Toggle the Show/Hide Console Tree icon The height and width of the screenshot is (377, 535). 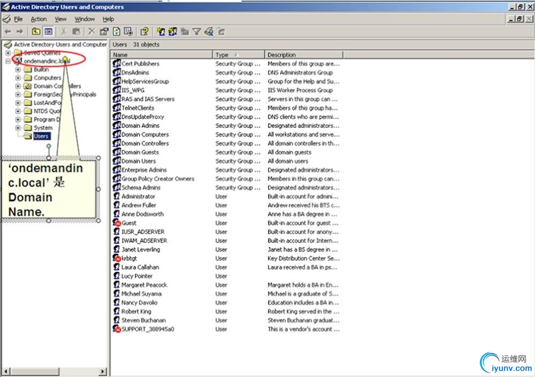[48, 32]
